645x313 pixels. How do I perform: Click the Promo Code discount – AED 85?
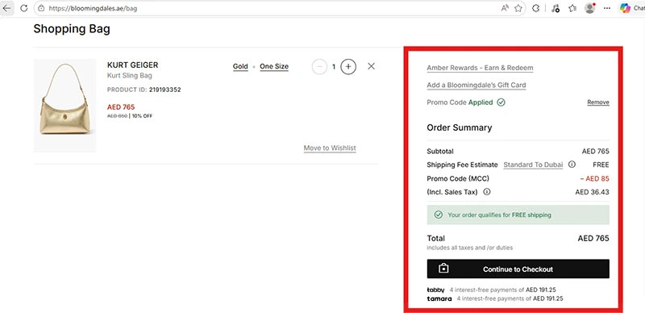[594, 178]
